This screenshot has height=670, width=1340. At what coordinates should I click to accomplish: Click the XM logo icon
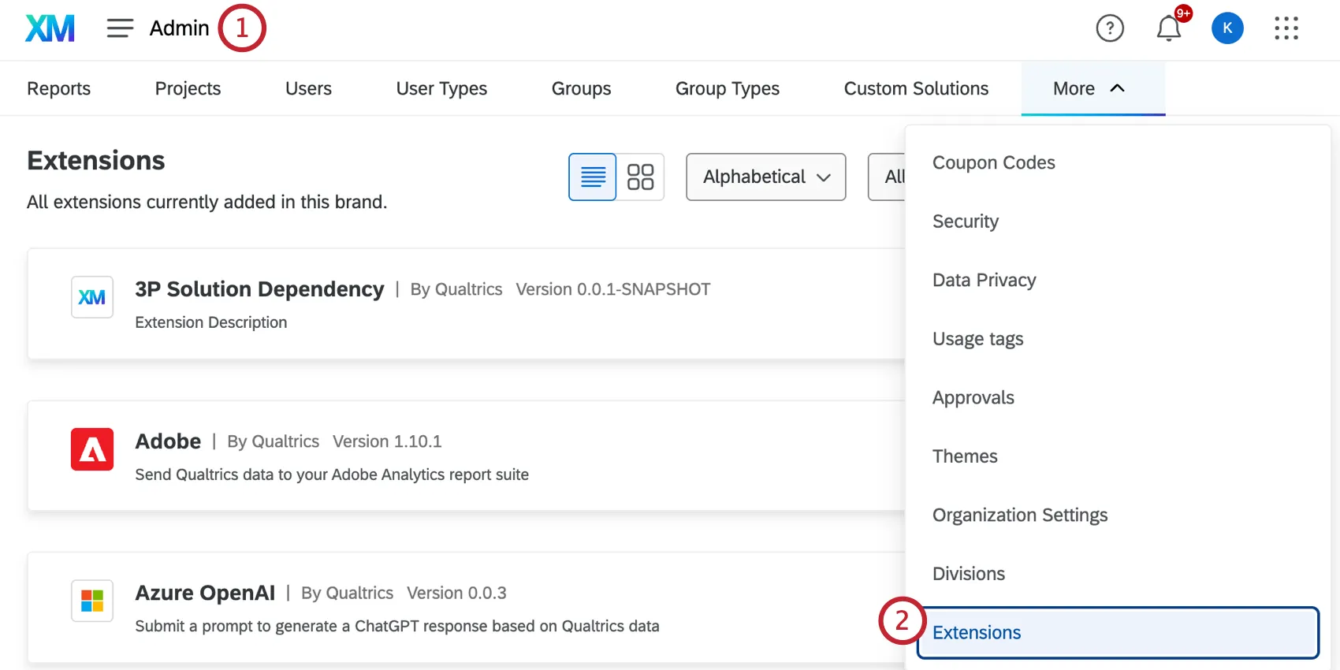50,28
